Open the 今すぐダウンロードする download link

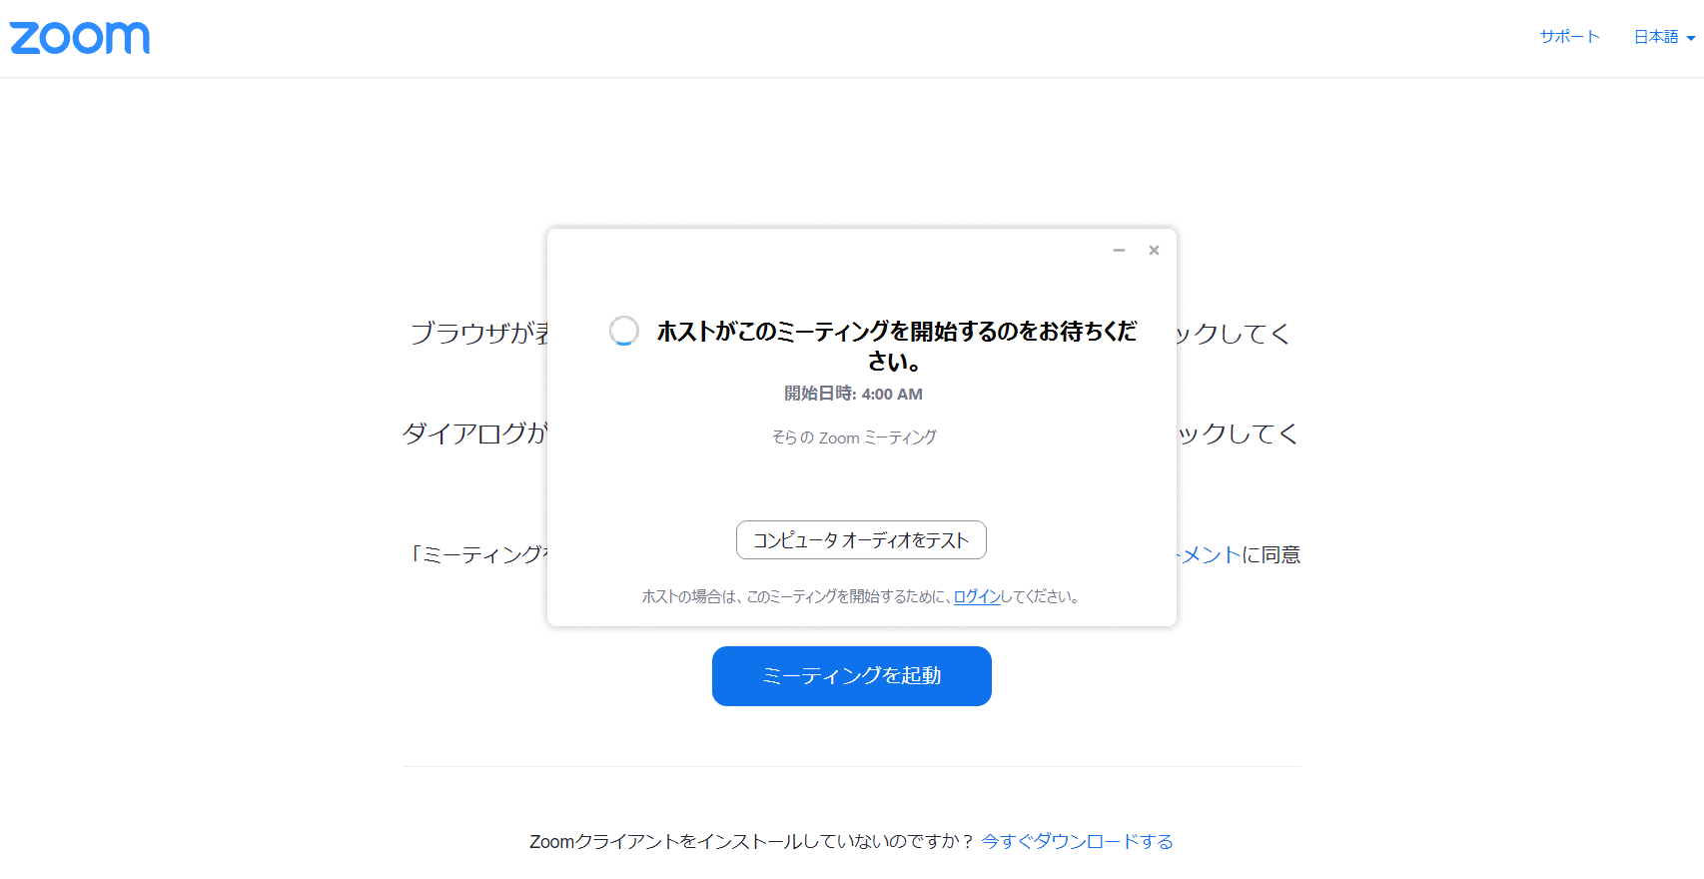(1077, 841)
